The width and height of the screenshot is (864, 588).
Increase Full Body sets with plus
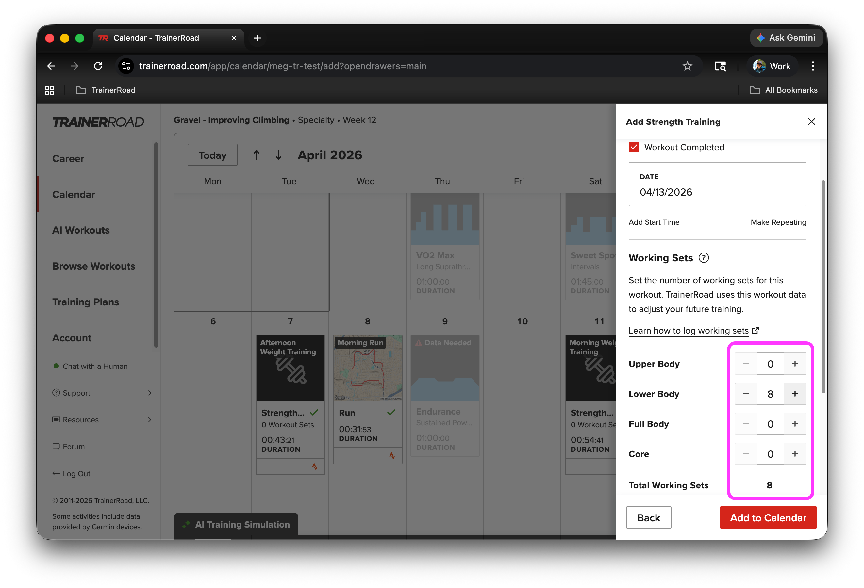click(x=795, y=424)
